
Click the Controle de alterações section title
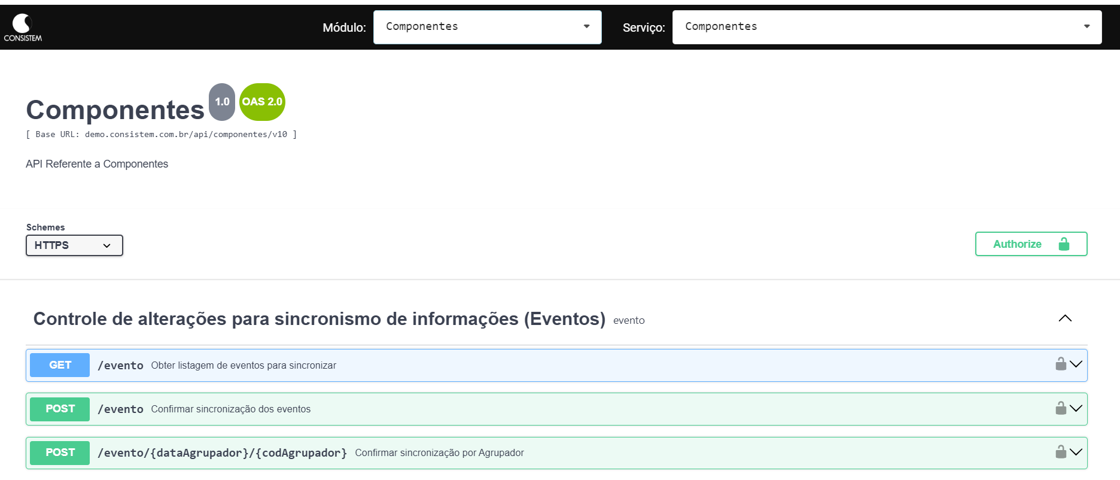coord(319,319)
